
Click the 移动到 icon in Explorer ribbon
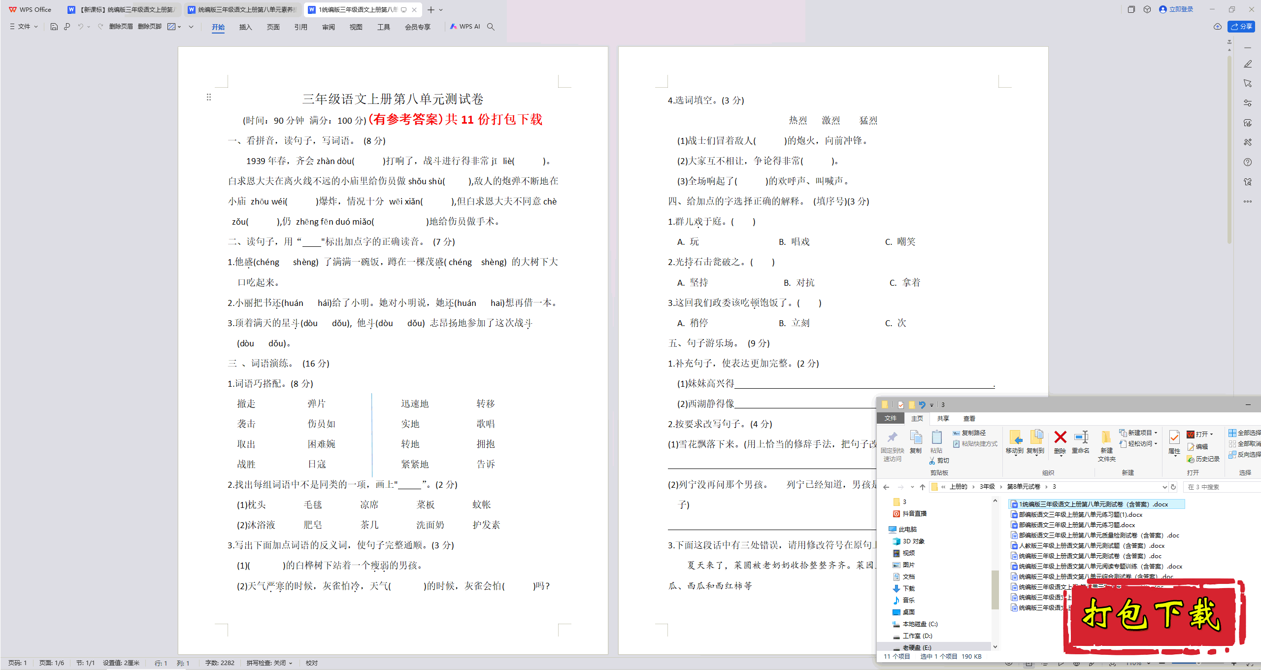point(1015,442)
